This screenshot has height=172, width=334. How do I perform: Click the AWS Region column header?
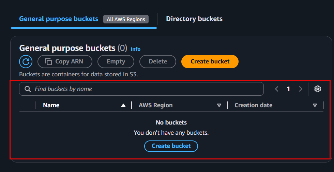click(x=156, y=105)
